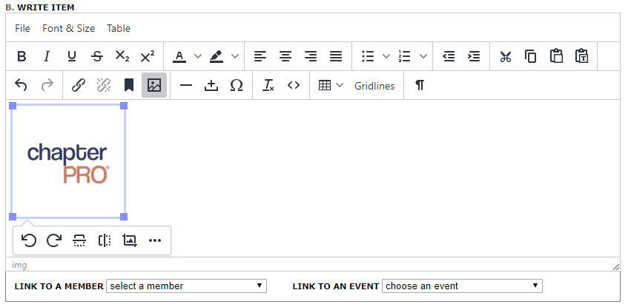Select the ChapterPRO logo image
Viewport: 631px width, 307px height.
(x=68, y=161)
